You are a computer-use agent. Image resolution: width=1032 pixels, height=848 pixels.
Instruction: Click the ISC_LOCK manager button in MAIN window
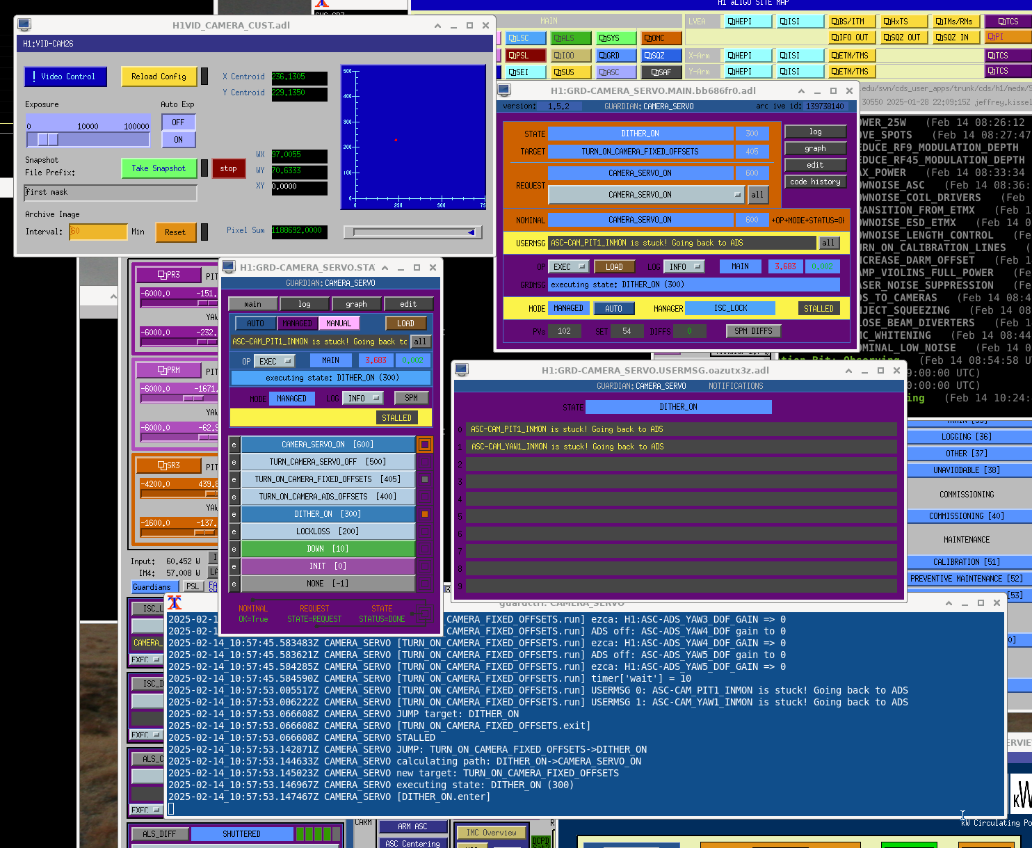[731, 308]
